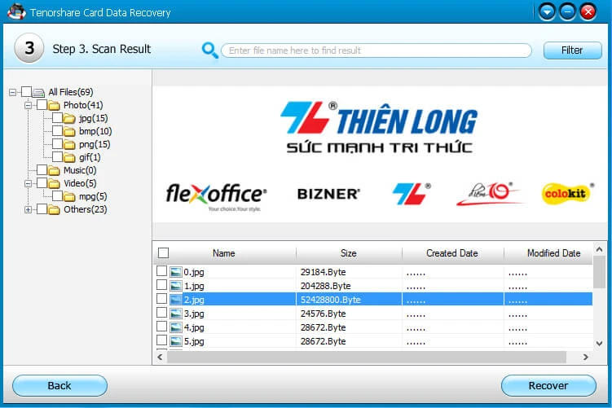The image size is (612, 408).
Task: Select the 1.jpg file name
Action: (x=194, y=286)
